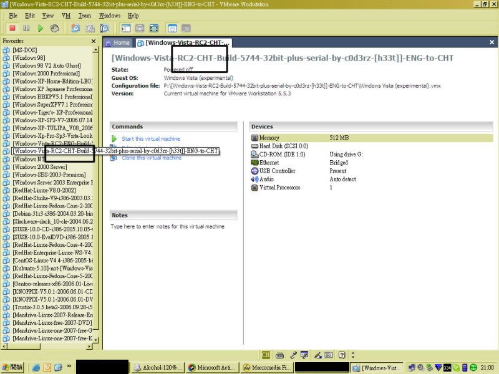Click the USB Controller device icon
Screen dimensions: 499x374
point(254,171)
